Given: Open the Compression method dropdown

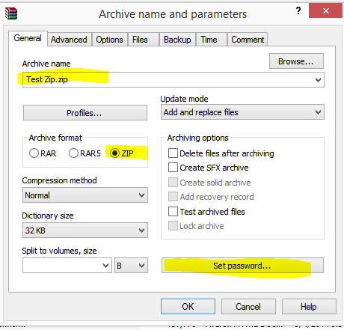Looking at the screenshot, I should (x=85, y=195).
